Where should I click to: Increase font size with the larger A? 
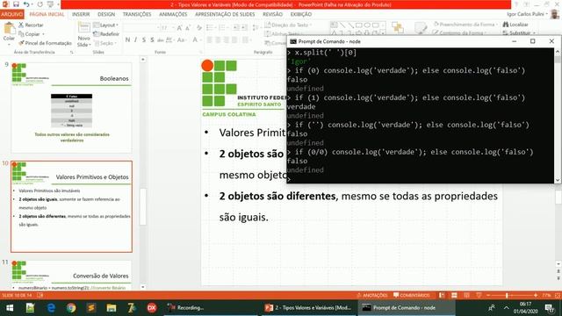tap(179, 27)
